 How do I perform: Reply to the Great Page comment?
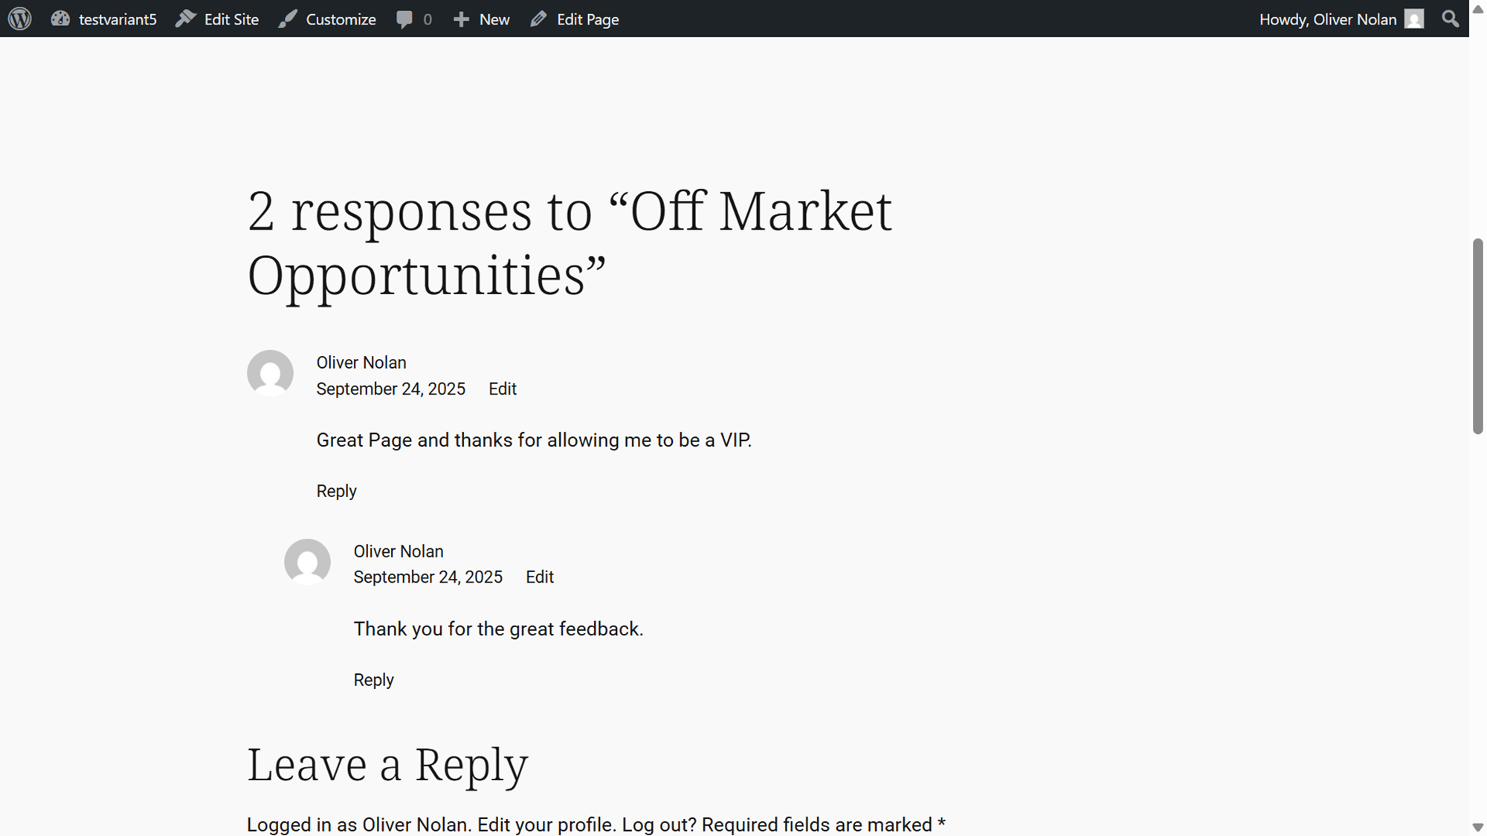[x=337, y=491]
